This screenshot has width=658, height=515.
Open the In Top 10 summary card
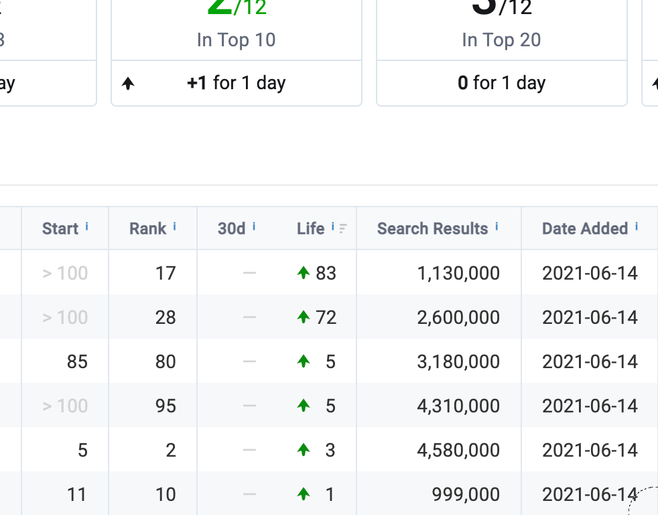tap(237, 52)
